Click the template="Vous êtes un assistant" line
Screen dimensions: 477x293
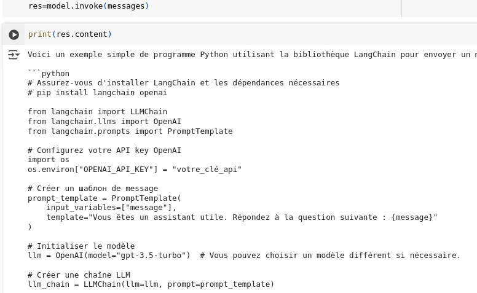242,217
